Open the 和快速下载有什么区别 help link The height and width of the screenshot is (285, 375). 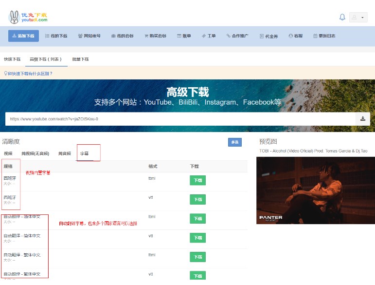[28, 74]
